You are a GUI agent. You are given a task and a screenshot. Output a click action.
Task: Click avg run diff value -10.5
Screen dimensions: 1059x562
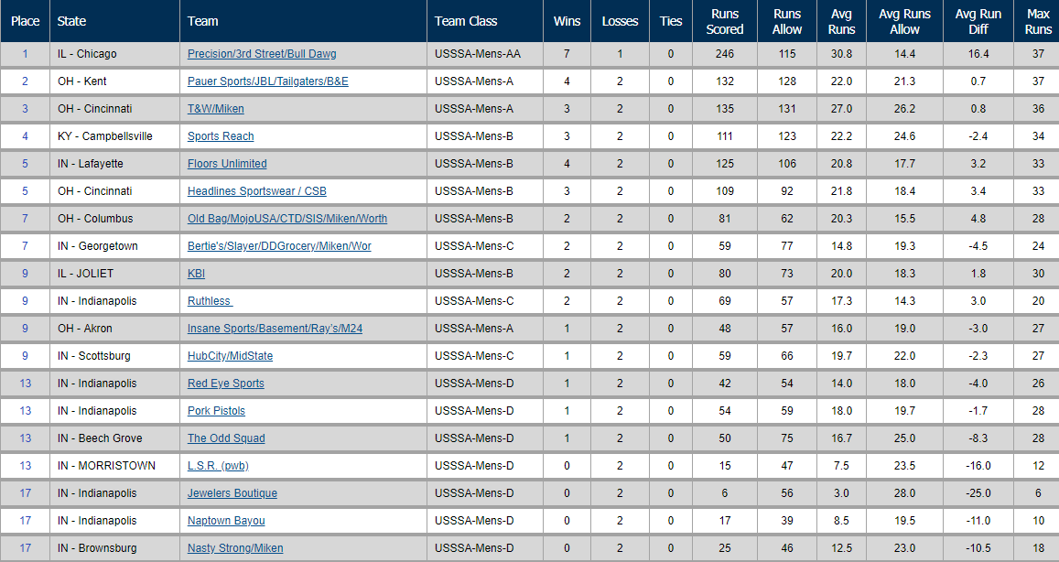pyautogui.click(x=978, y=548)
